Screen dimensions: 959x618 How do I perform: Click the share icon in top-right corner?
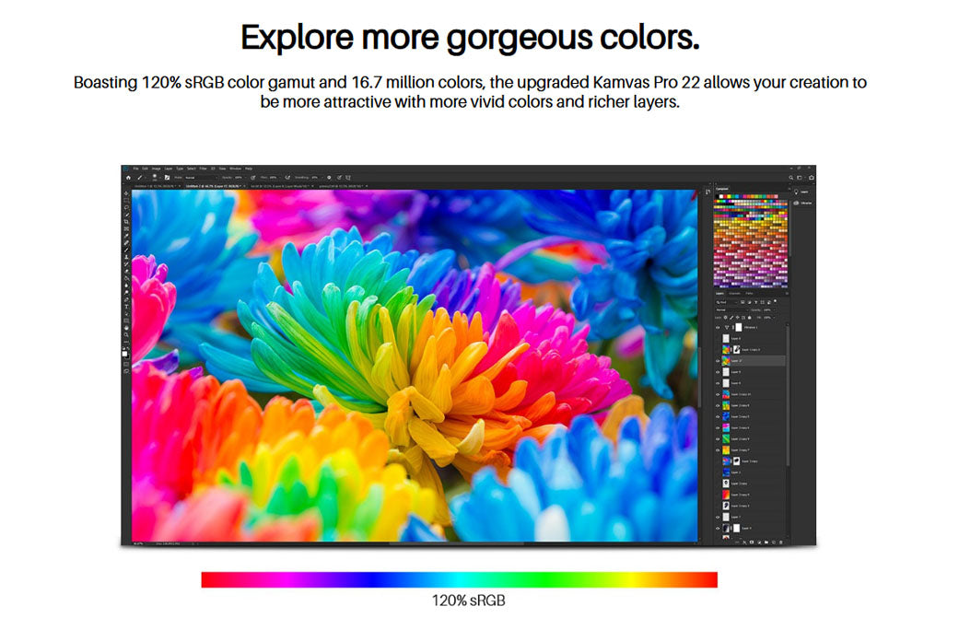(812, 177)
